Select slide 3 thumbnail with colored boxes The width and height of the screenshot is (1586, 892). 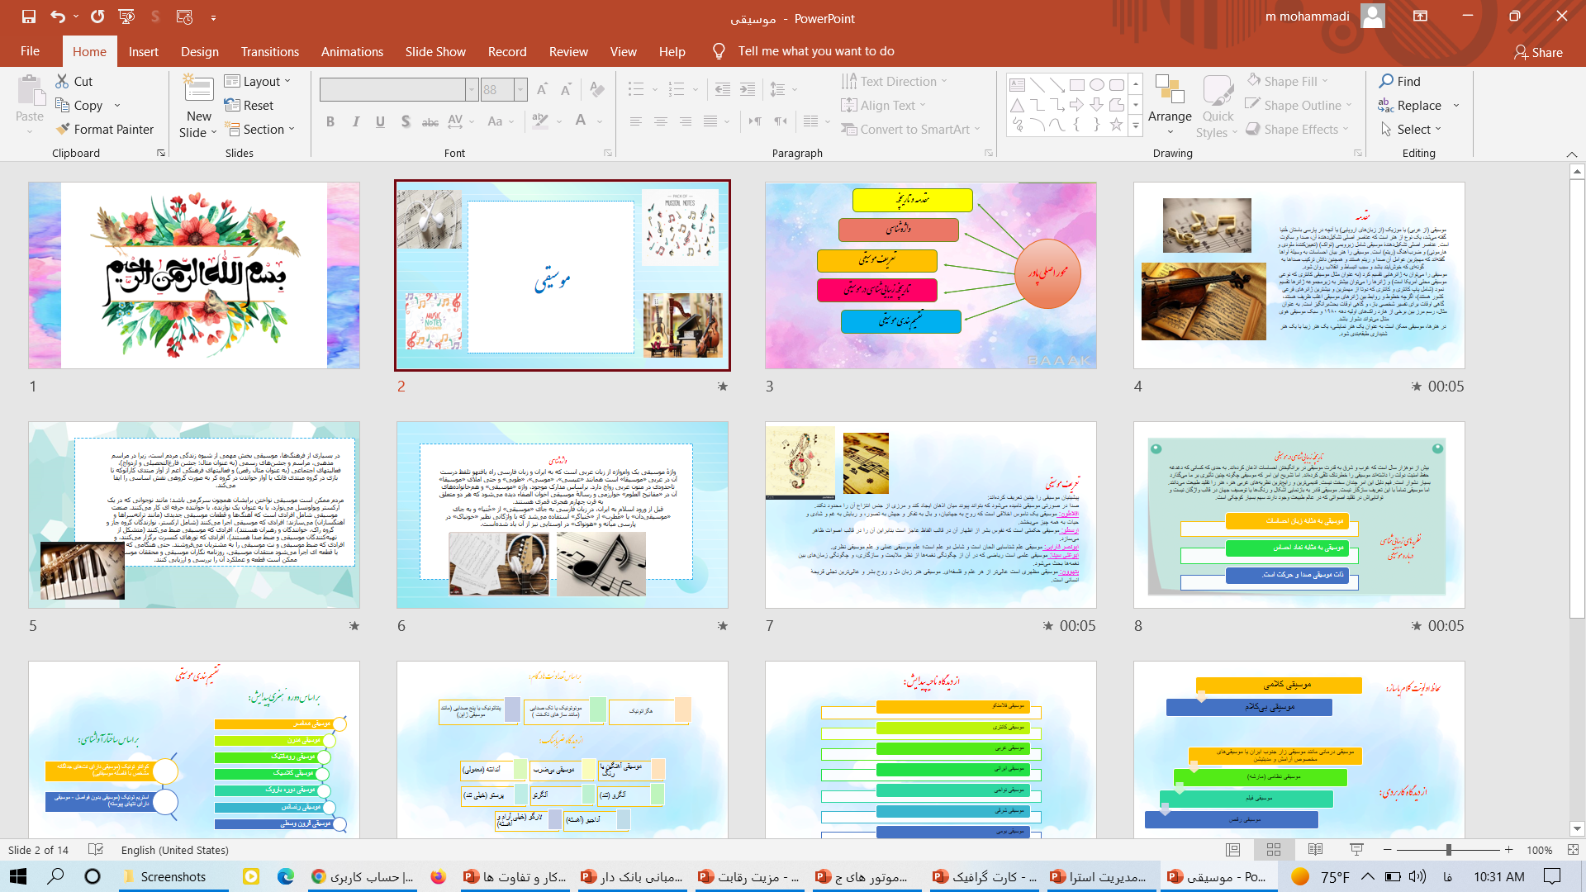(x=931, y=276)
